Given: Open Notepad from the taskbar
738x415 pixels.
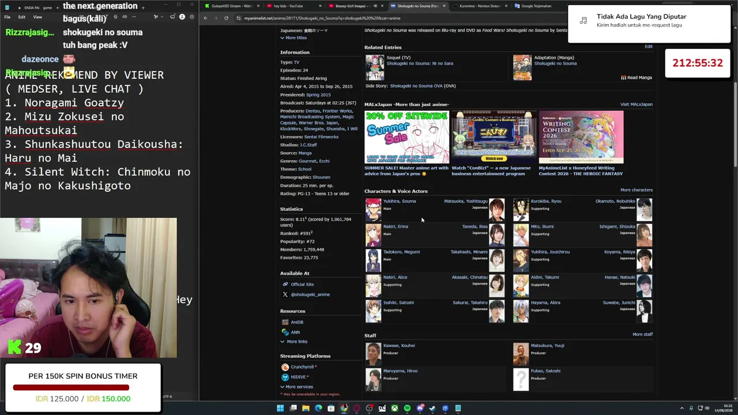Looking at the screenshot, I should (458, 408).
